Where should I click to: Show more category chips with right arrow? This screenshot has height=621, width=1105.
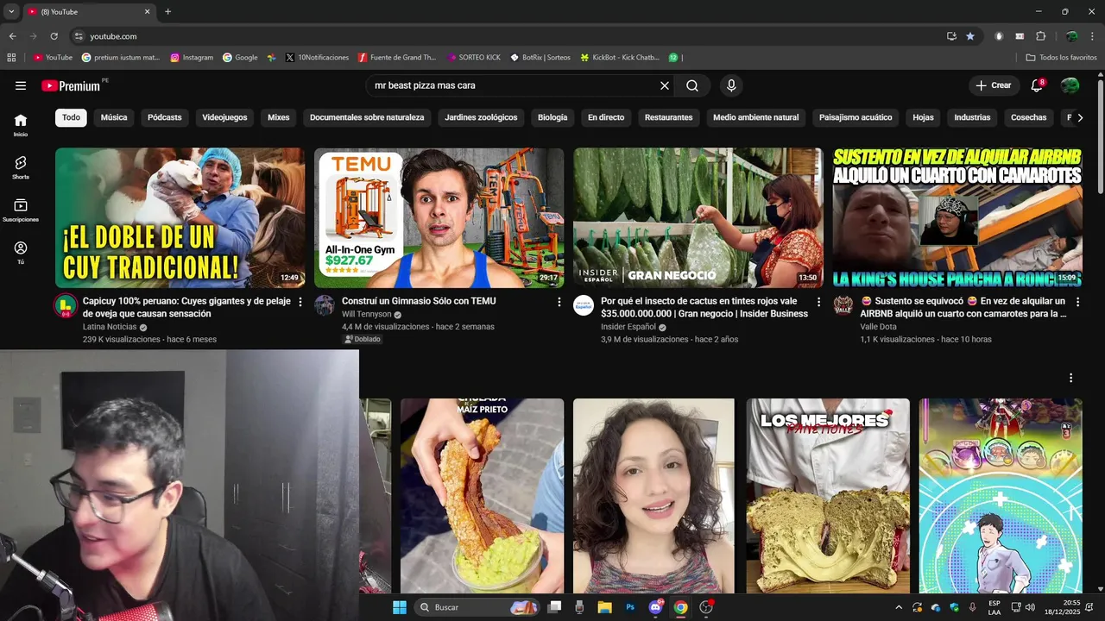[x=1080, y=117]
